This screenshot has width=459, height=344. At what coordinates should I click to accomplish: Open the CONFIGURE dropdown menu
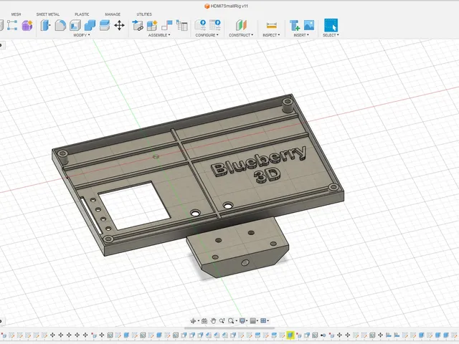pos(207,35)
